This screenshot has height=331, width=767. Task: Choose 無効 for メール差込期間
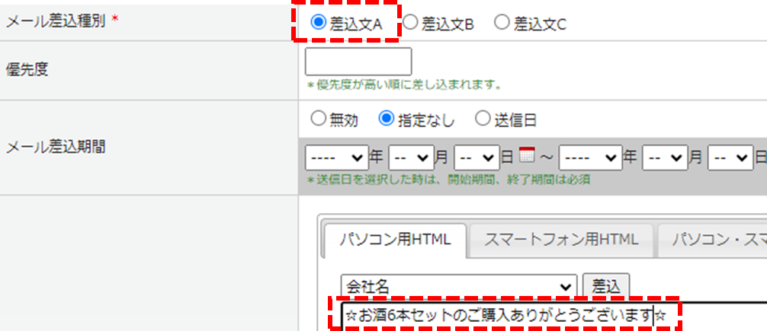click(x=319, y=119)
